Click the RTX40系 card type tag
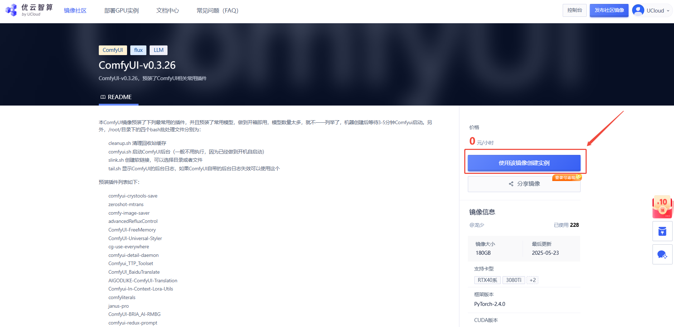This screenshot has height=327, width=674. click(488, 280)
